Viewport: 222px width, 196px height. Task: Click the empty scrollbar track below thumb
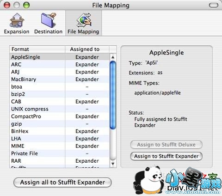(x=113, y=145)
